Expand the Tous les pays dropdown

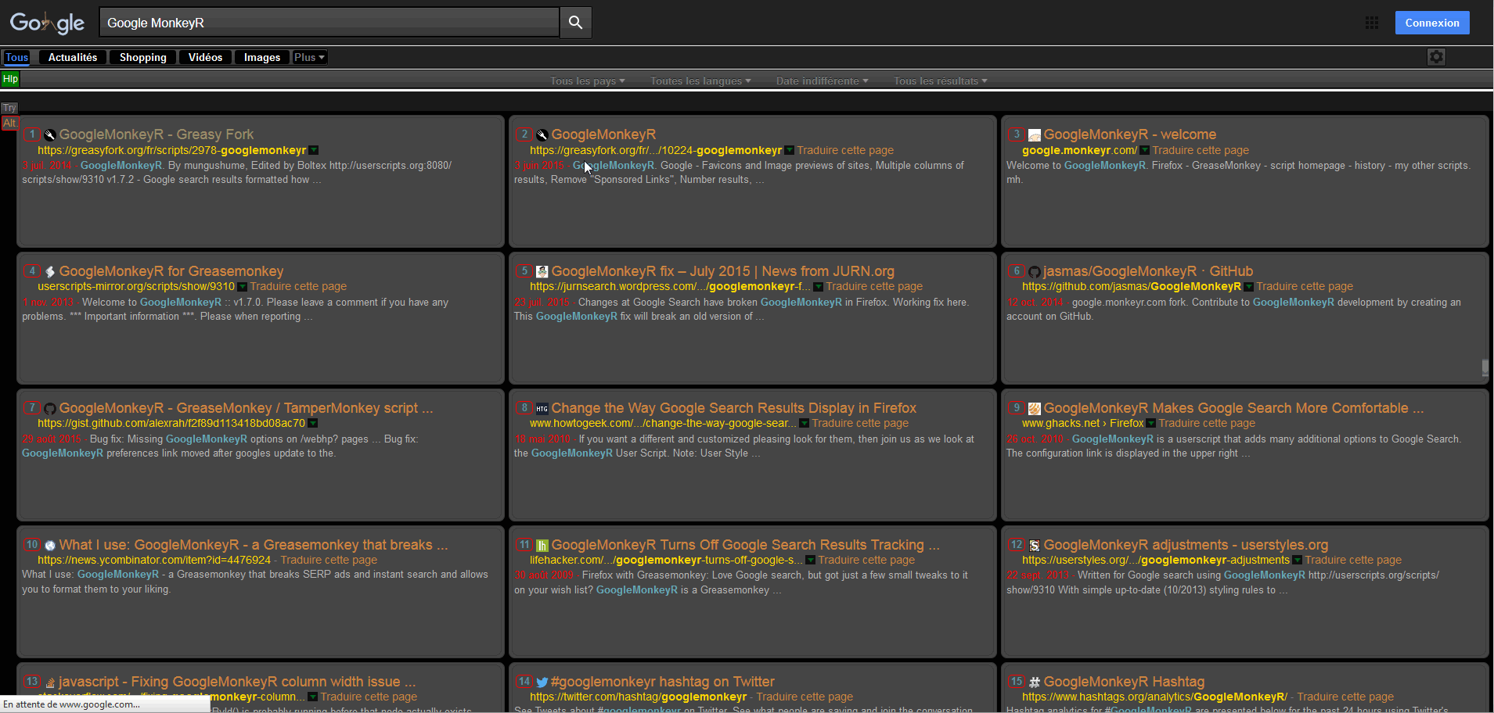coord(587,81)
